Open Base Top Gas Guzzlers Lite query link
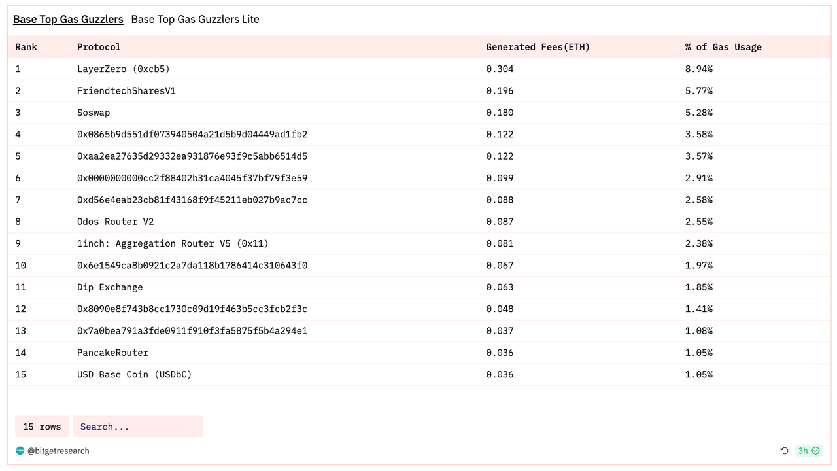This screenshot has height=471, width=837. 195,20
